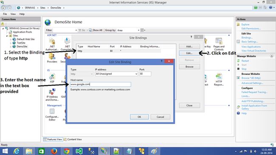The width and height of the screenshot is (276, 155).
Task: Click Add FTP Publishing... link
Action: [x=253, y=101]
